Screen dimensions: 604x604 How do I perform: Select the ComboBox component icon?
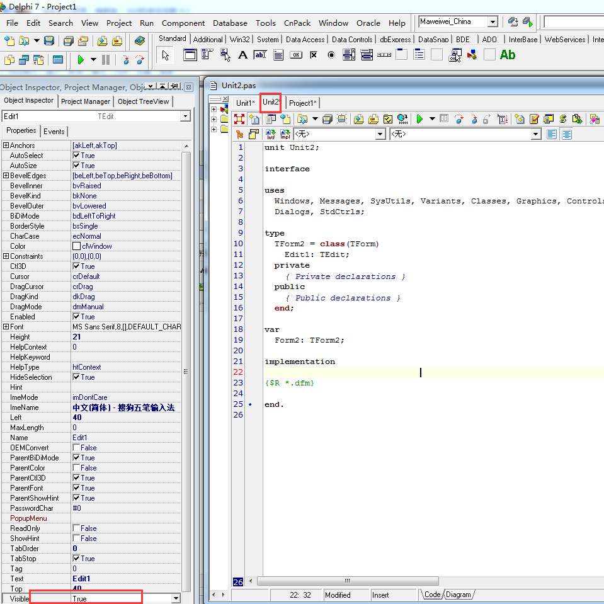(367, 55)
